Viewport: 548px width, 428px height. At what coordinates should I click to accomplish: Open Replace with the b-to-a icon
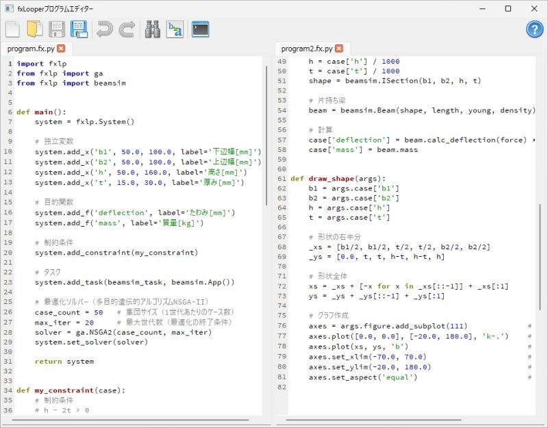point(175,29)
